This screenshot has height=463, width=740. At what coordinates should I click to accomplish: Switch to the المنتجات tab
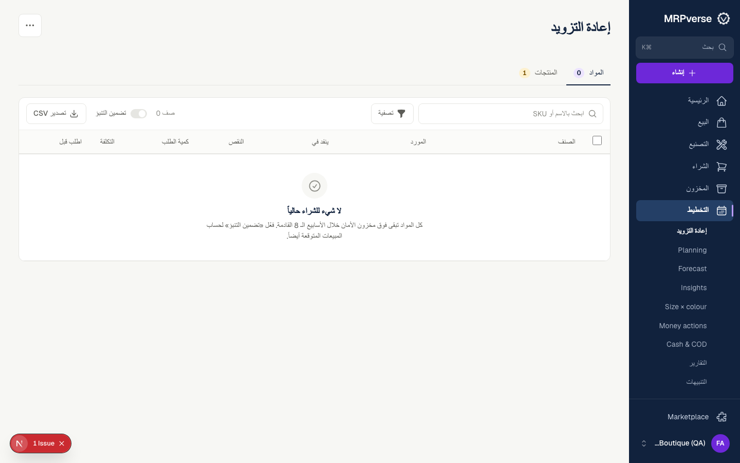pyautogui.click(x=539, y=73)
